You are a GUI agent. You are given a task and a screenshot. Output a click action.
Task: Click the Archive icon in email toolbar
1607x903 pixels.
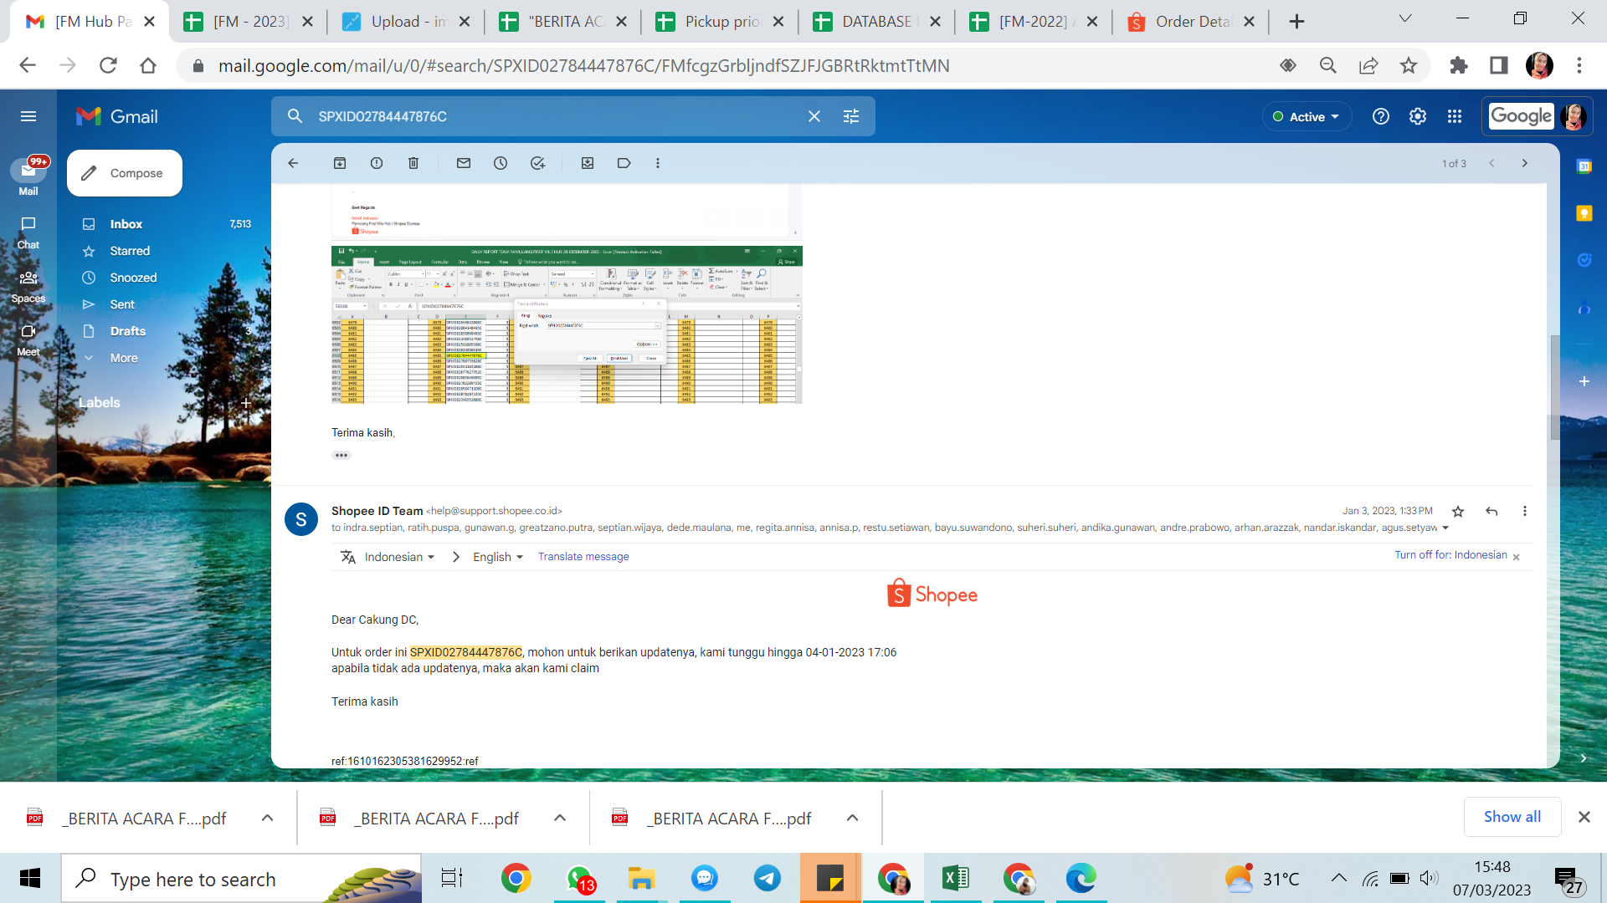point(340,163)
